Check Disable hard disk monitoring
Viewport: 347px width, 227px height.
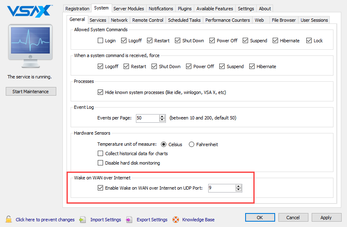click(x=101, y=163)
